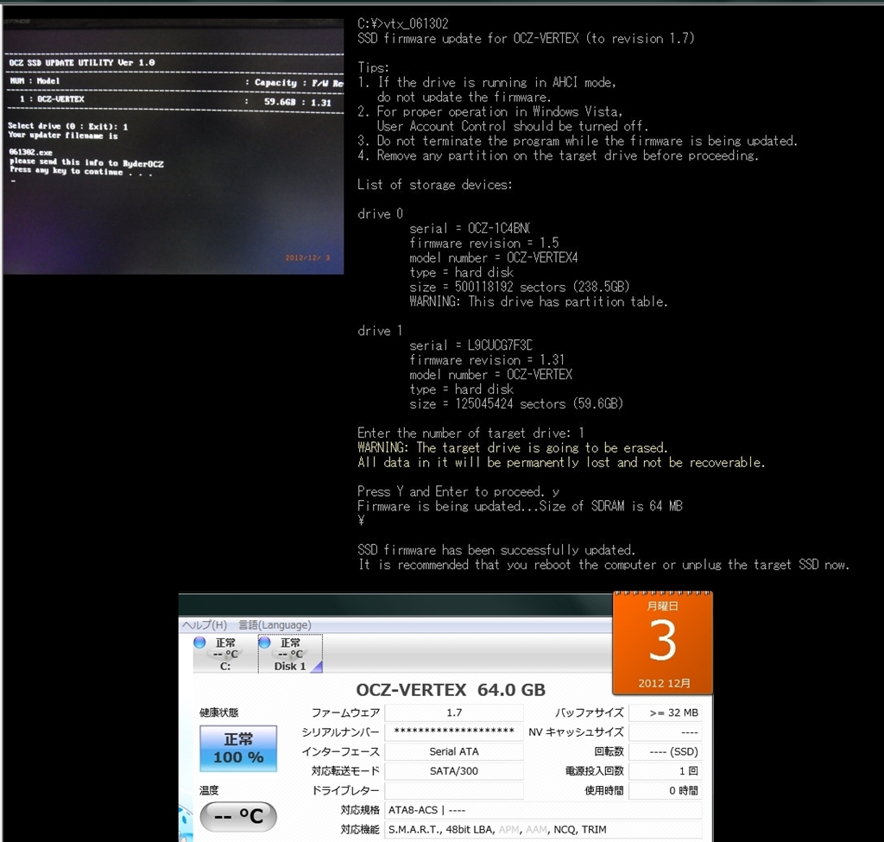This screenshot has height=842, width=884.
Task: Click the 'drive 1' heading in console
Action: pos(381,331)
